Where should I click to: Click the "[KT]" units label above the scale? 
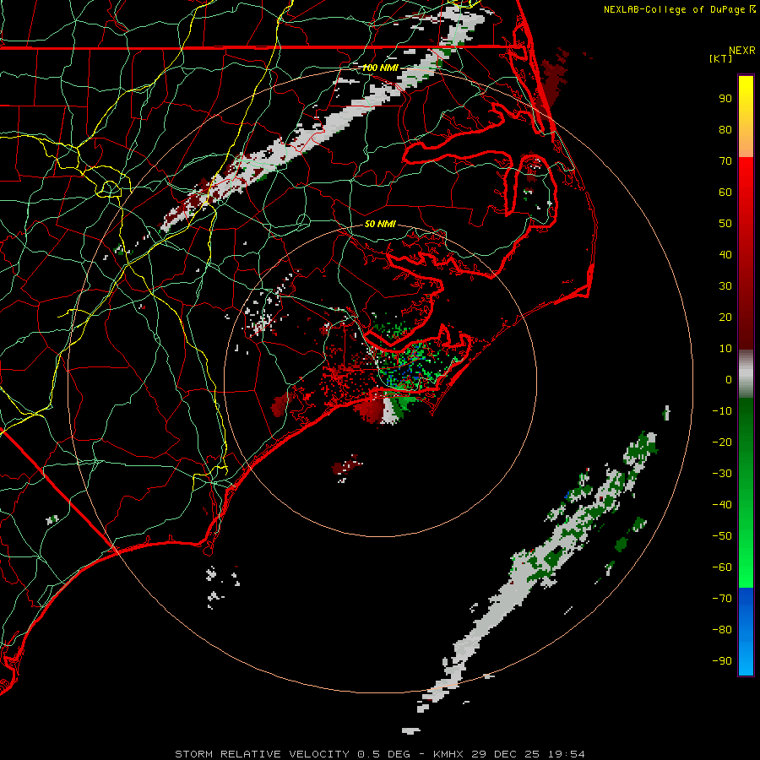tap(721, 58)
